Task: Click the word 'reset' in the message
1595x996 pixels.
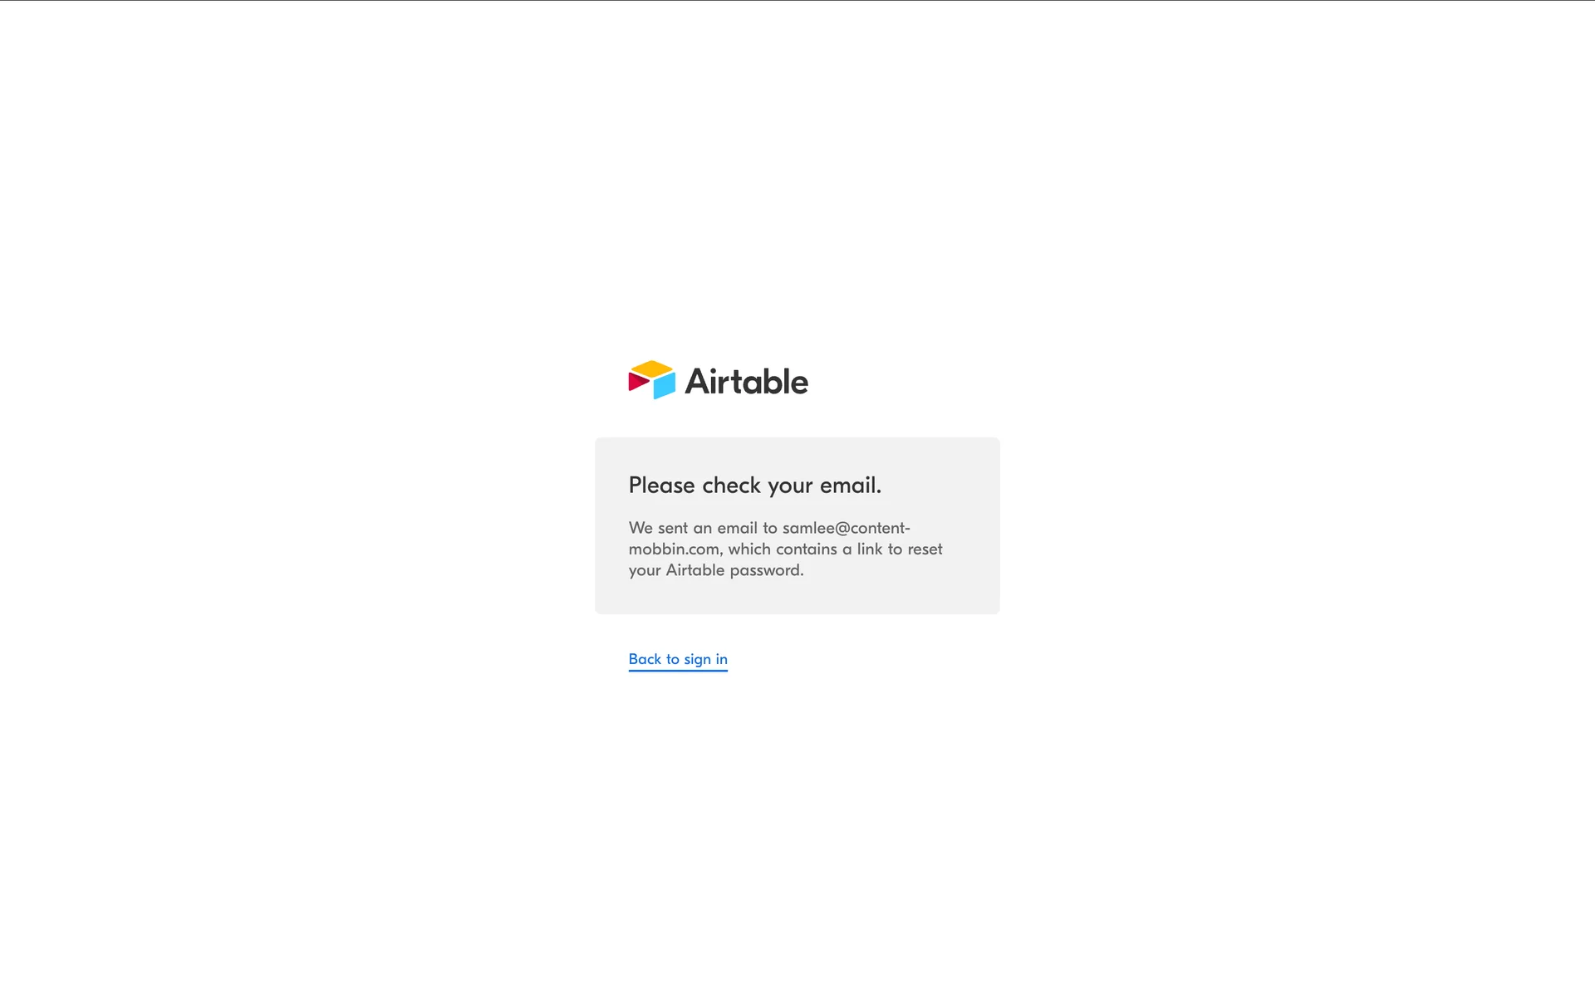Action: pyautogui.click(x=925, y=549)
